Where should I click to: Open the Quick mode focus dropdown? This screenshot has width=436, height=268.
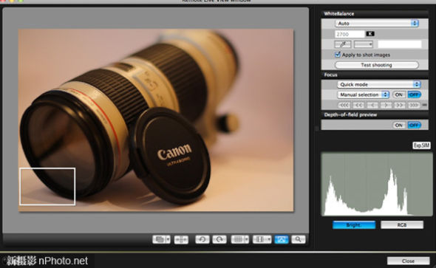coord(379,84)
